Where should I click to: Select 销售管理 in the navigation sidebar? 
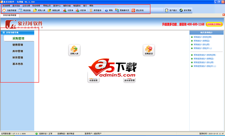18,45
